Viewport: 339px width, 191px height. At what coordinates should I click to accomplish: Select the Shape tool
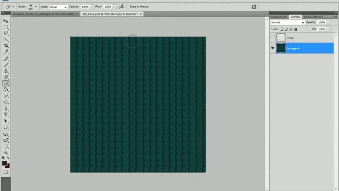click(6, 127)
